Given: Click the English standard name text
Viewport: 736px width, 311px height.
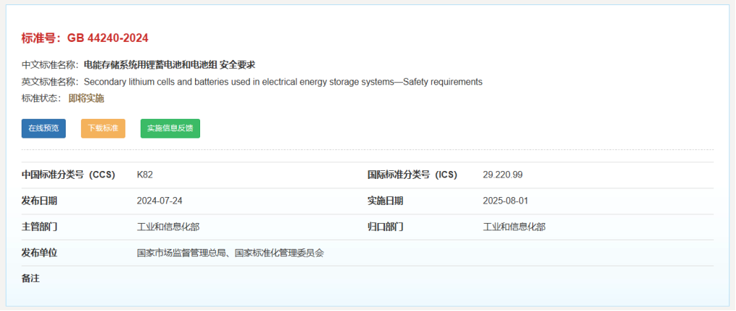Looking at the screenshot, I should 283,82.
